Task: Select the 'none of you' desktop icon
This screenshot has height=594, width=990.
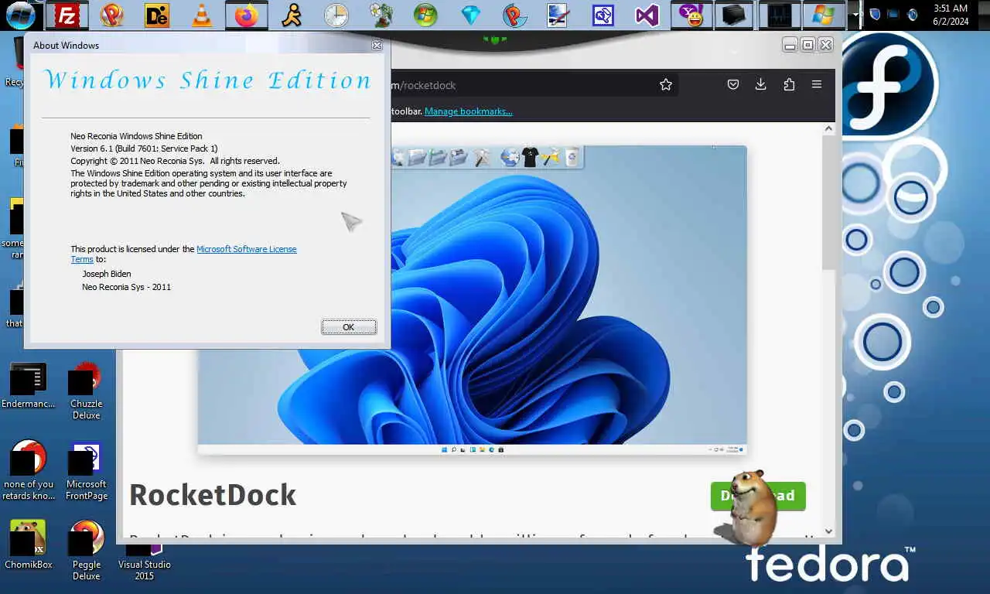Action: coord(29,470)
